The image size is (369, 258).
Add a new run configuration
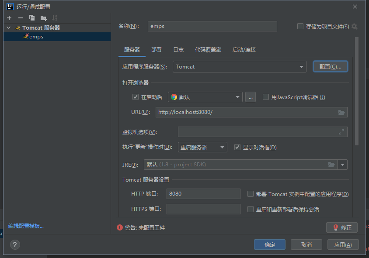click(x=9, y=18)
